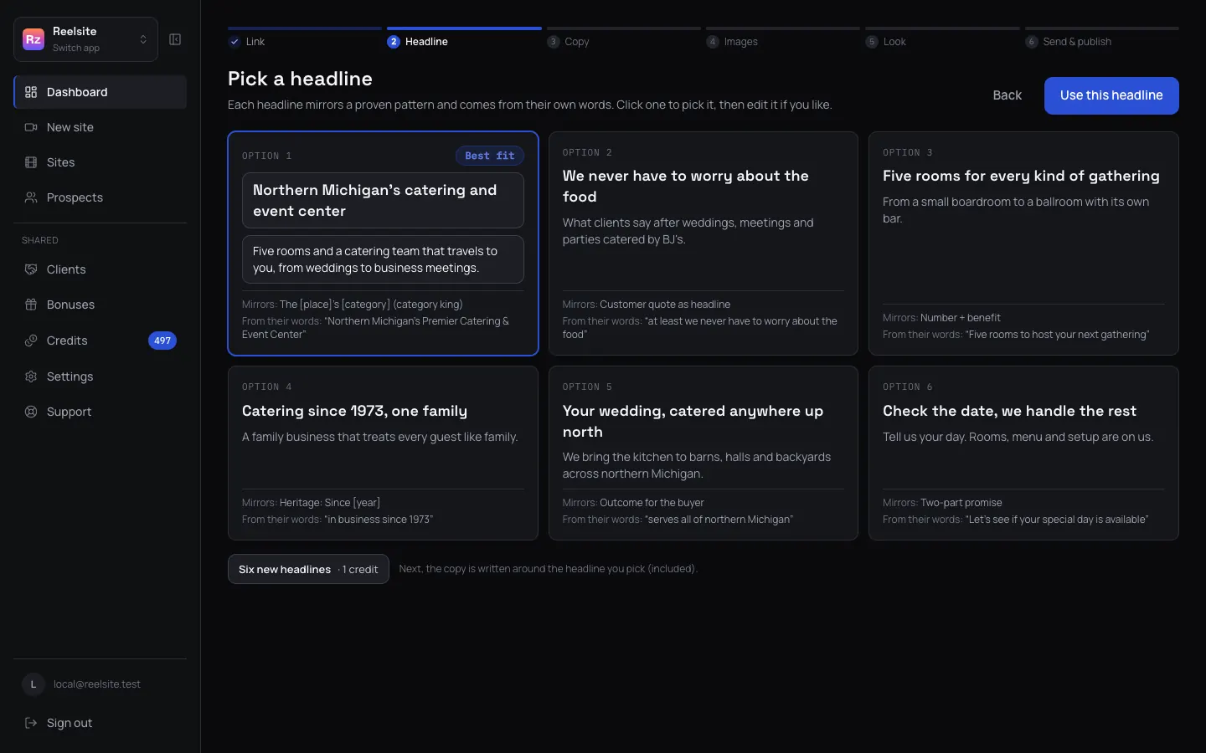Click the Bonuses gift icon

[31, 305]
